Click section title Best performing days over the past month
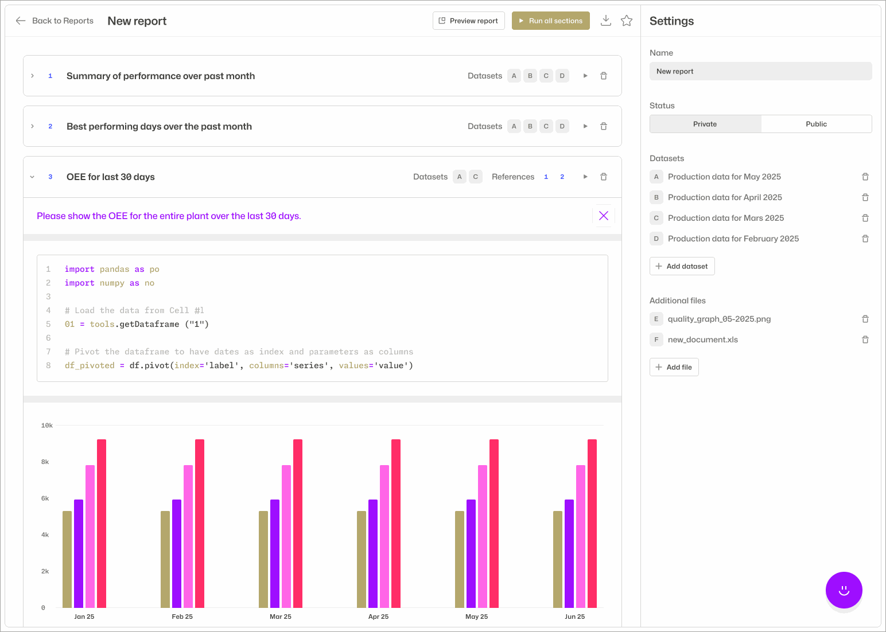The width and height of the screenshot is (886, 632). (159, 126)
